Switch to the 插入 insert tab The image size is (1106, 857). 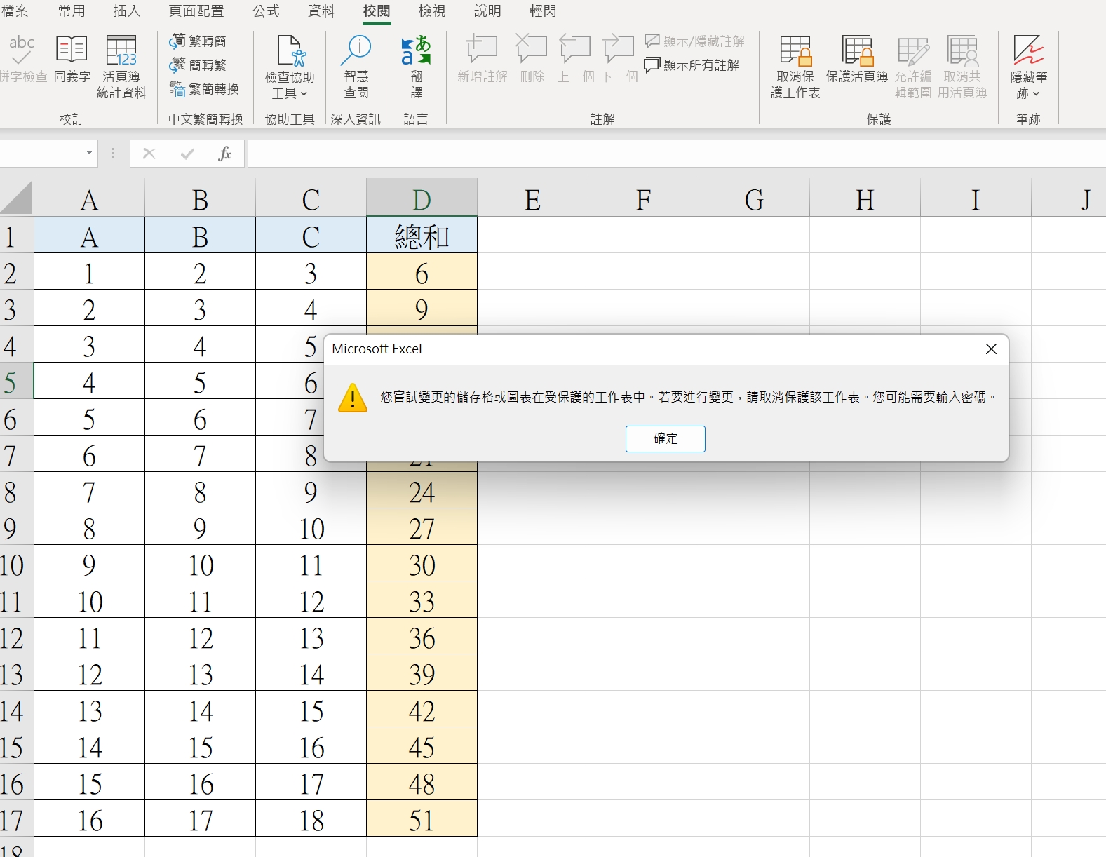point(127,11)
